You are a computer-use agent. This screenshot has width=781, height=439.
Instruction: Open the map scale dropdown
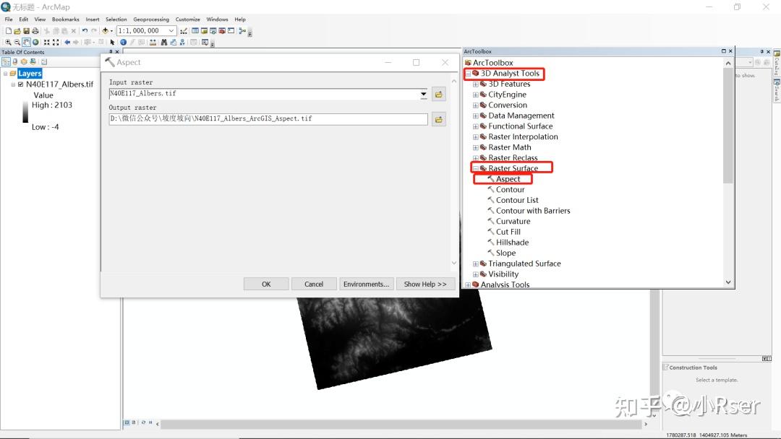point(171,31)
